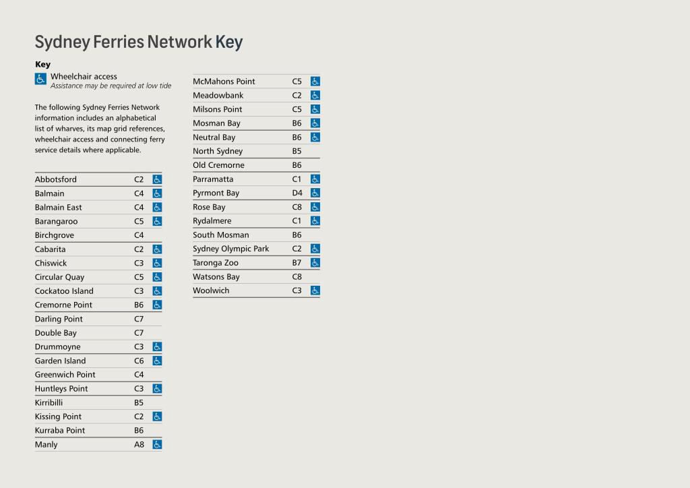Select the Darling Point wharf entry
The height and width of the screenshot is (488, 690).
pos(59,319)
